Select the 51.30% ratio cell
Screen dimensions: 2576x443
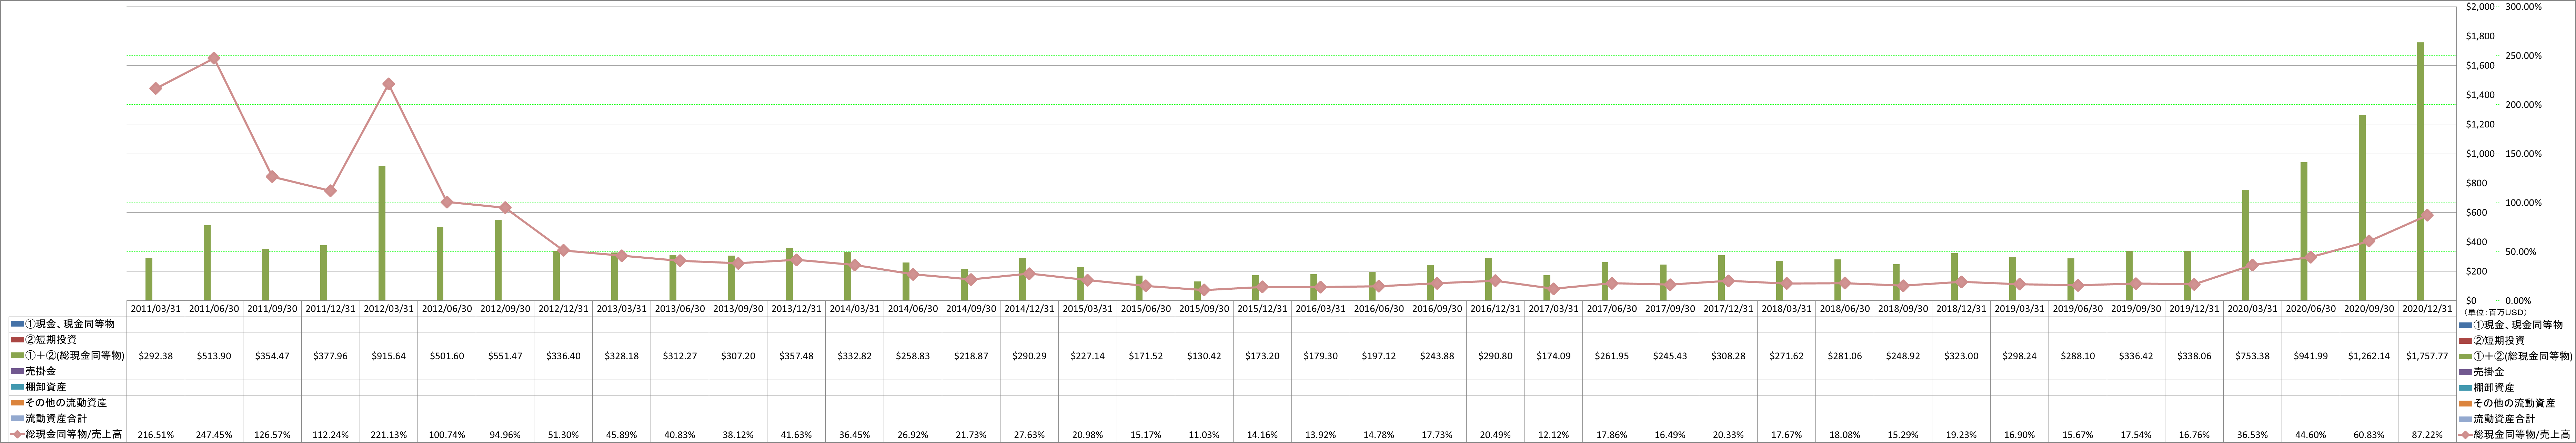(563, 435)
